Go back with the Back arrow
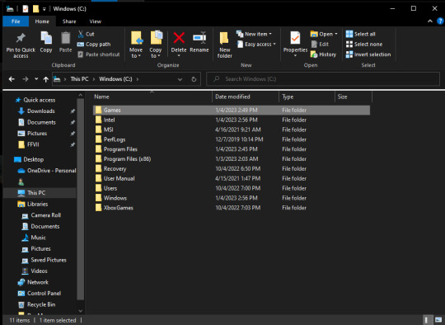The height and width of the screenshot is (325, 445). (12, 79)
